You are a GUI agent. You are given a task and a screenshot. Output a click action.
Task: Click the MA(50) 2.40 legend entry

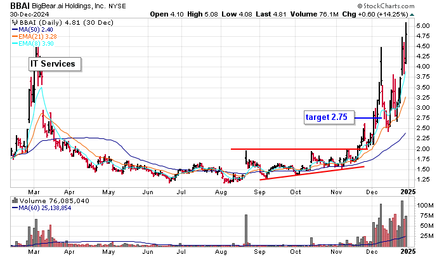coord(32,30)
